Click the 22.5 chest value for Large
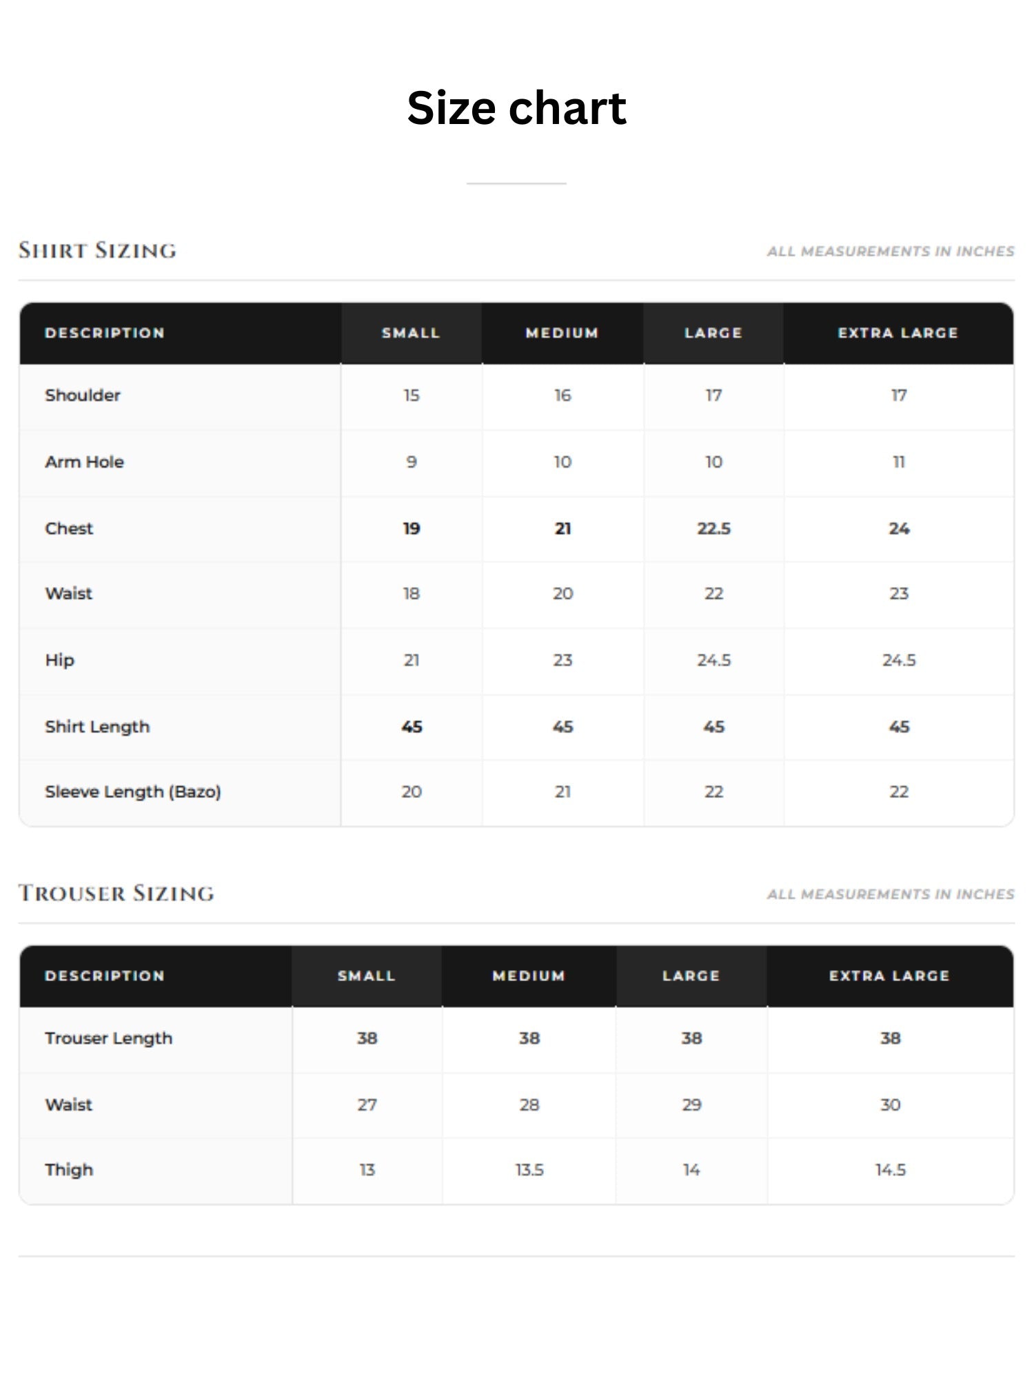 tap(713, 528)
